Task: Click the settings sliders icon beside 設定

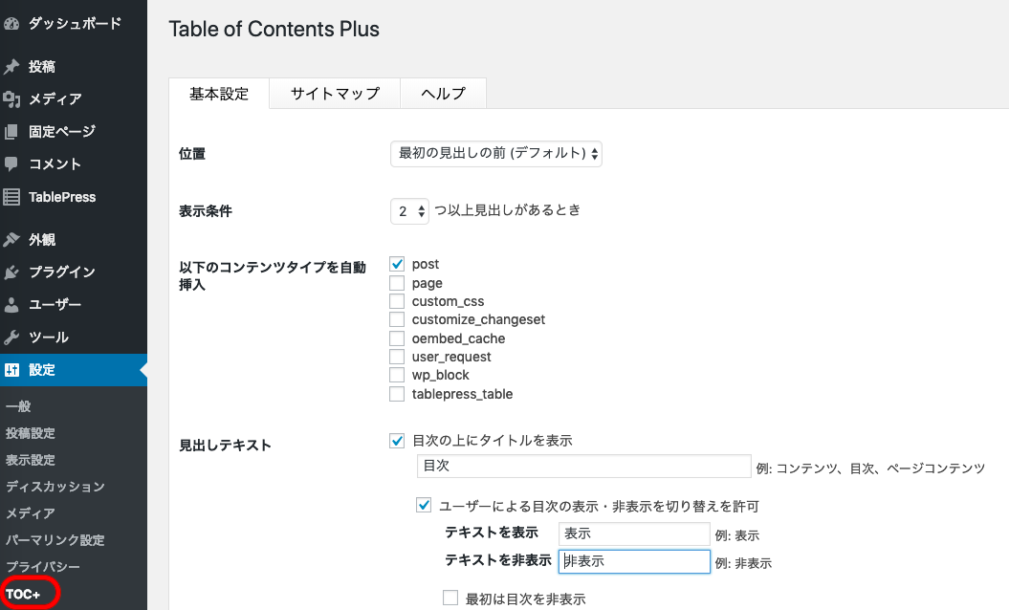Action: coord(11,370)
